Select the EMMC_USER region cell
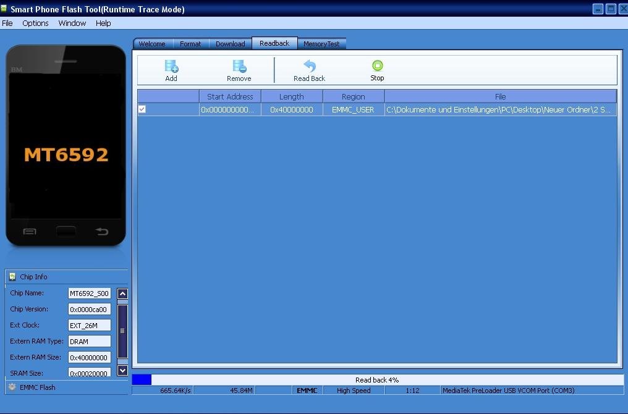This screenshot has height=414, width=628. coord(354,110)
